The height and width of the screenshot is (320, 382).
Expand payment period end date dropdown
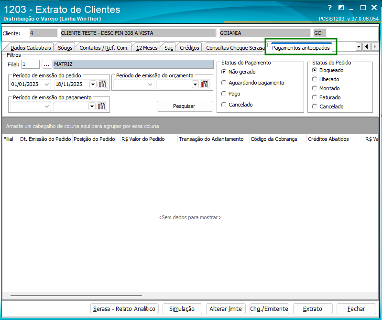click(92, 107)
